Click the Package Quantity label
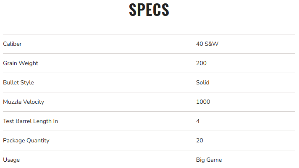Image resolution: width=299 pixels, height=168 pixels. tap(26, 140)
